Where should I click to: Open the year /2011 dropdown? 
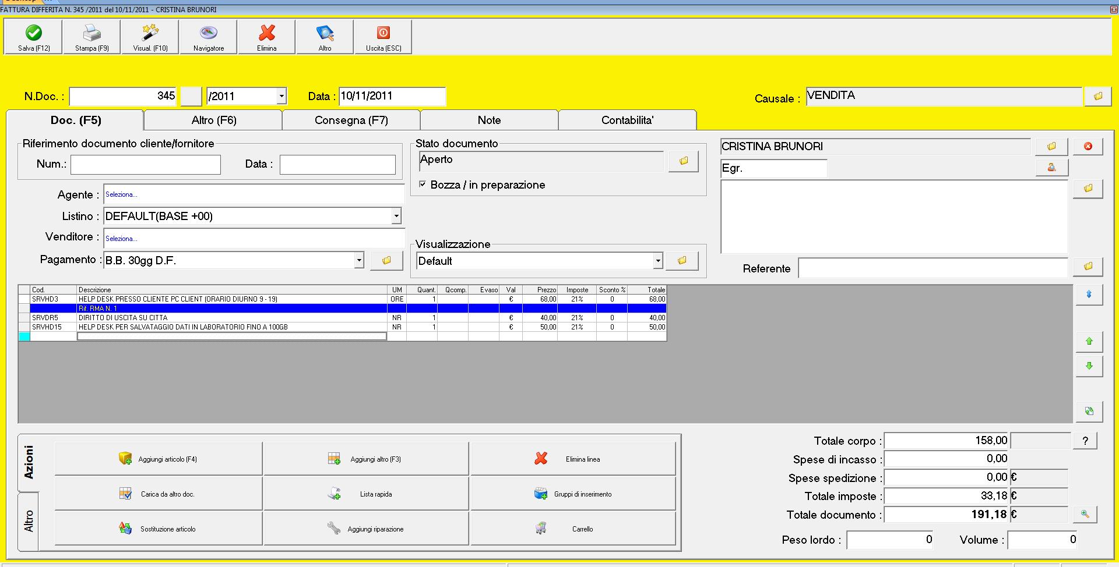[281, 96]
